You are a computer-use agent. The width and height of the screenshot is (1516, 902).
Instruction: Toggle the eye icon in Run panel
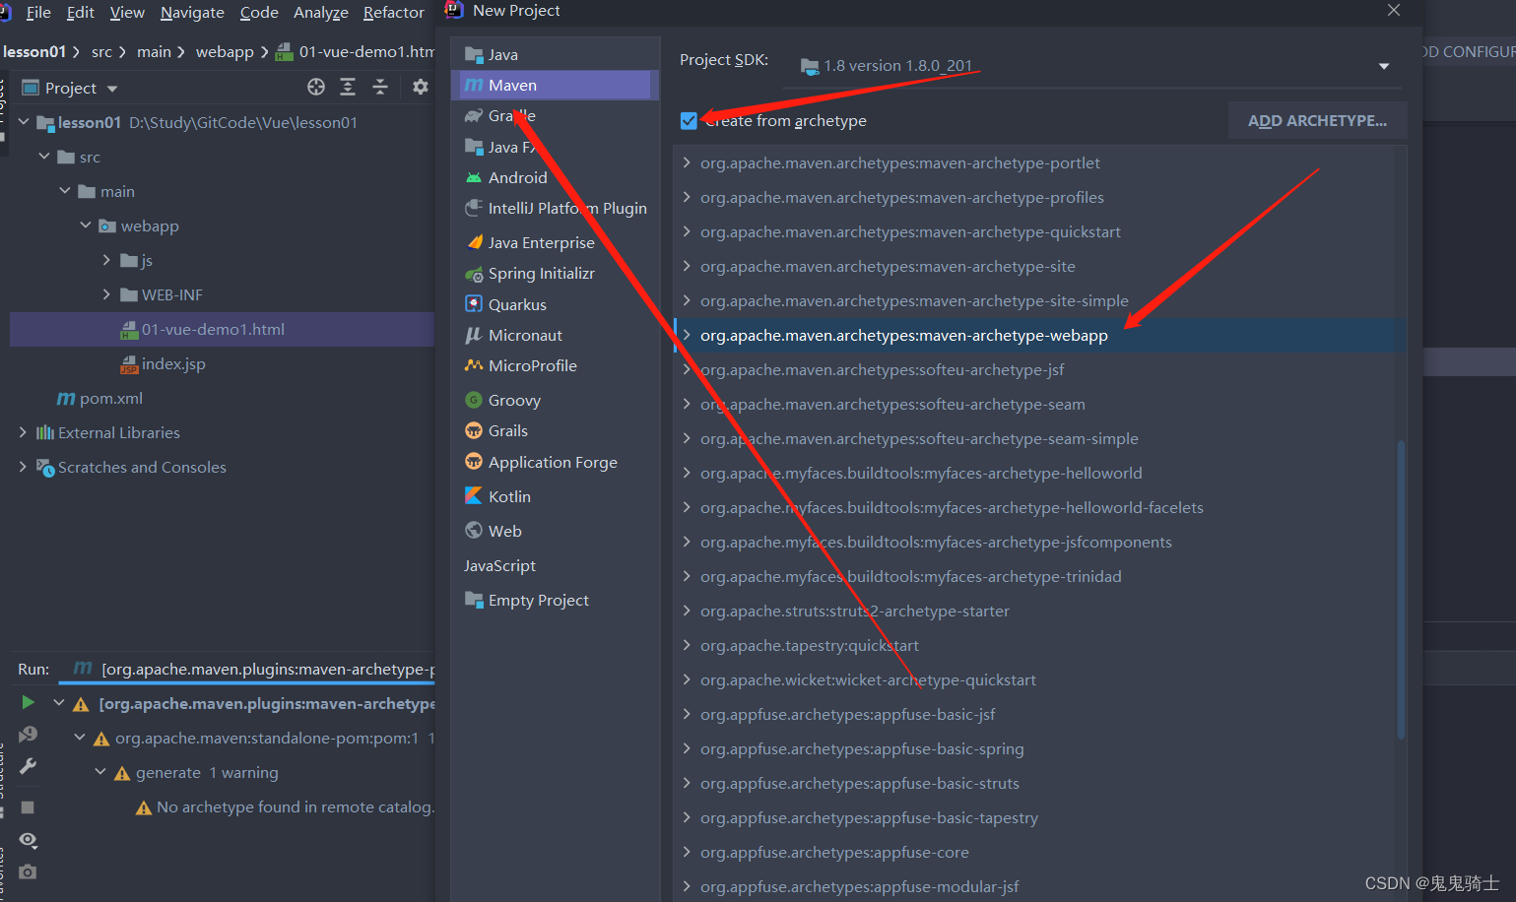point(28,840)
